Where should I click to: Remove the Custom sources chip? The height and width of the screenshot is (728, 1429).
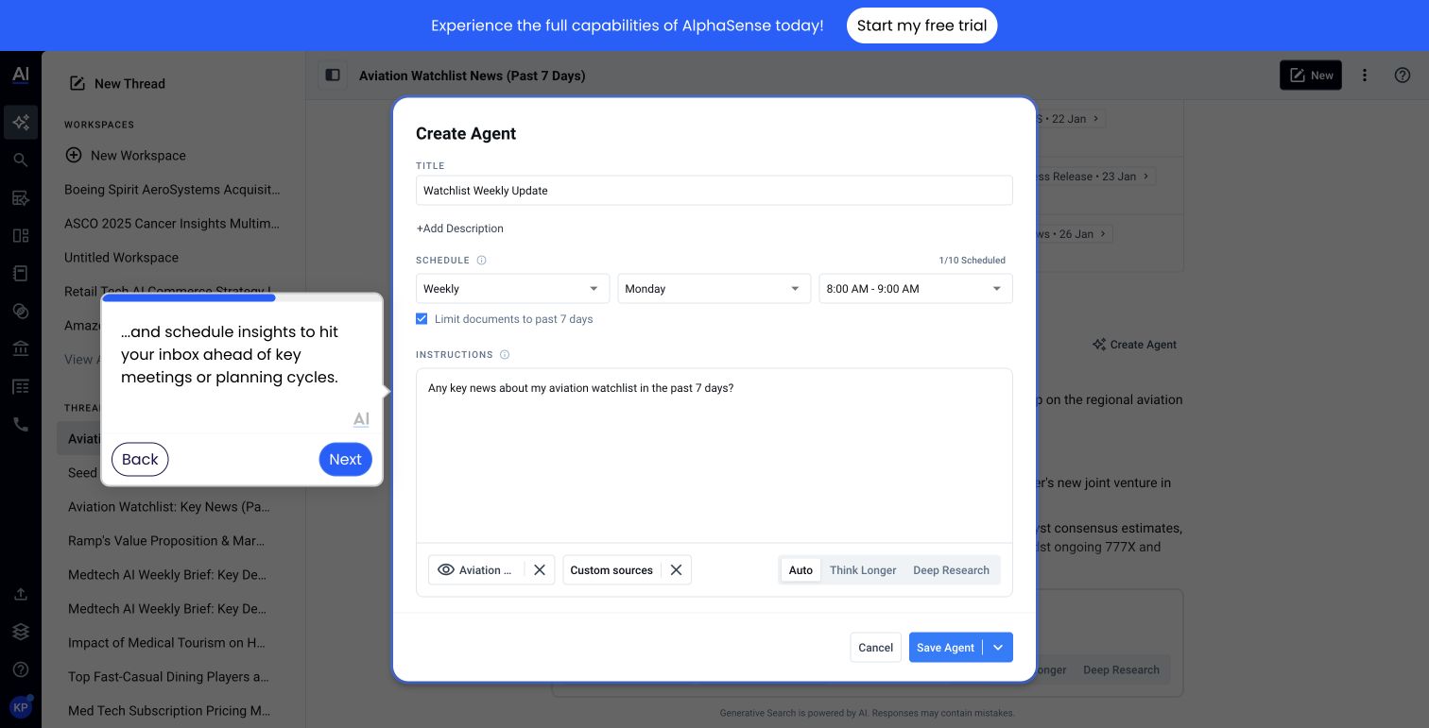(x=676, y=570)
